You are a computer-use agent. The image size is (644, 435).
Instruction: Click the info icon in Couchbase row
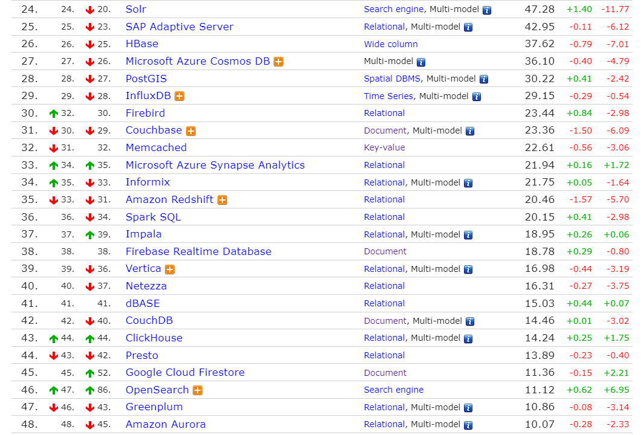click(x=470, y=131)
